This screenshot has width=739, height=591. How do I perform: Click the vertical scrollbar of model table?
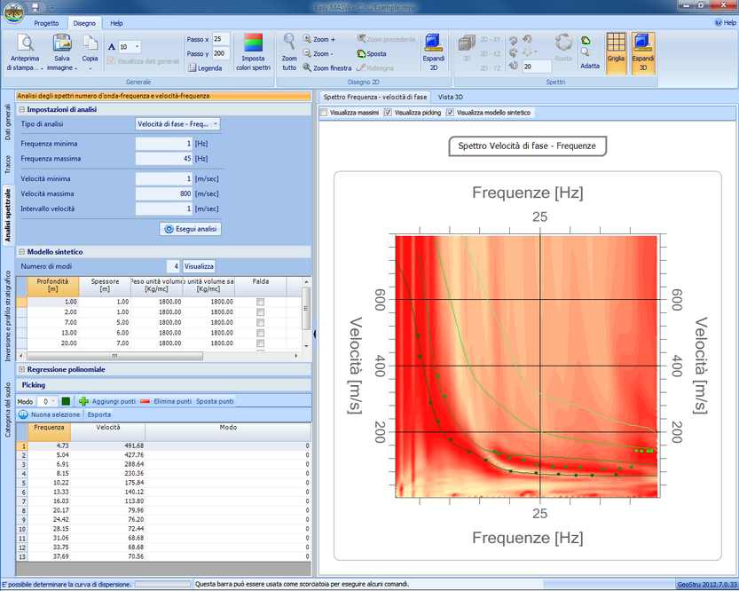[306, 309]
